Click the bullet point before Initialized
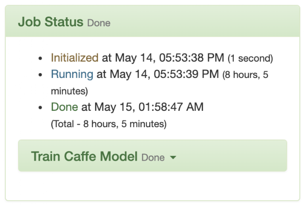This screenshot has height=206, width=306. point(40,58)
